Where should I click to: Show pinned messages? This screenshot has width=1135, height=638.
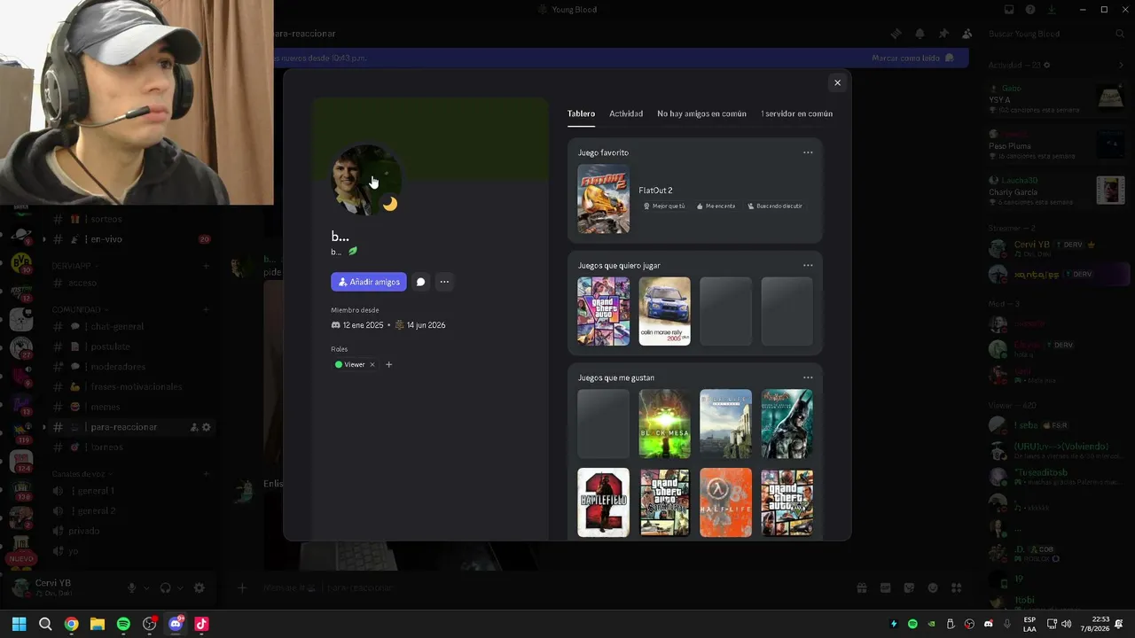(943, 34)
